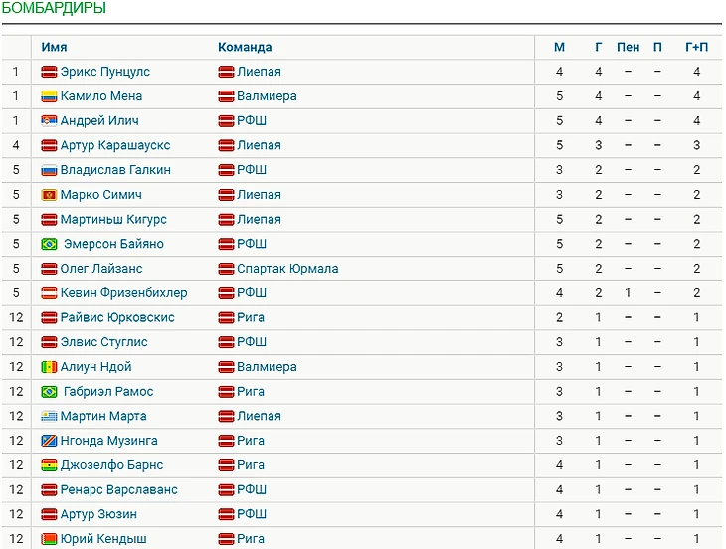726x549 pixels.
Task: Open Кевин Фризенбихлер player link
Action: 123,293
